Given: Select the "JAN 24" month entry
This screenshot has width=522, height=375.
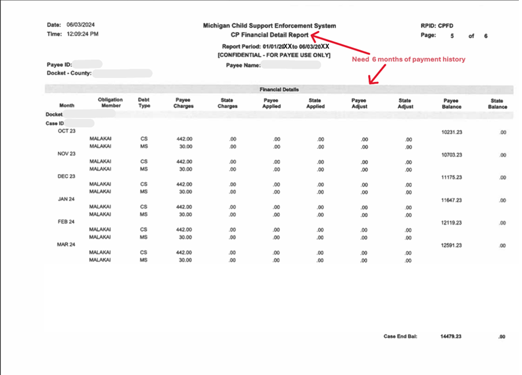Looking at the screenshot, I should 66,199.
